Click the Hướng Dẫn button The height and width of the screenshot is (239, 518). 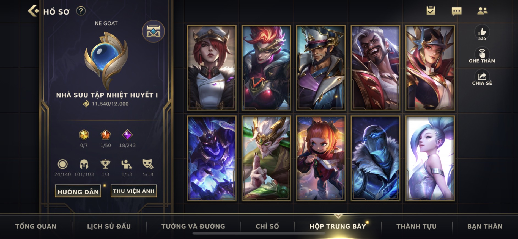[x=78, y=191]
